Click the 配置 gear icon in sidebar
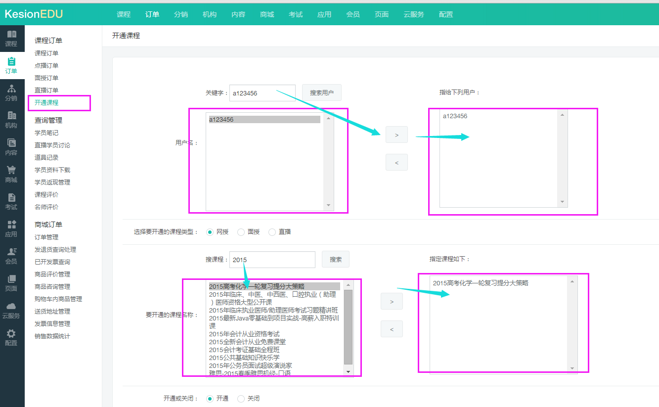 [x=11, y=333]
